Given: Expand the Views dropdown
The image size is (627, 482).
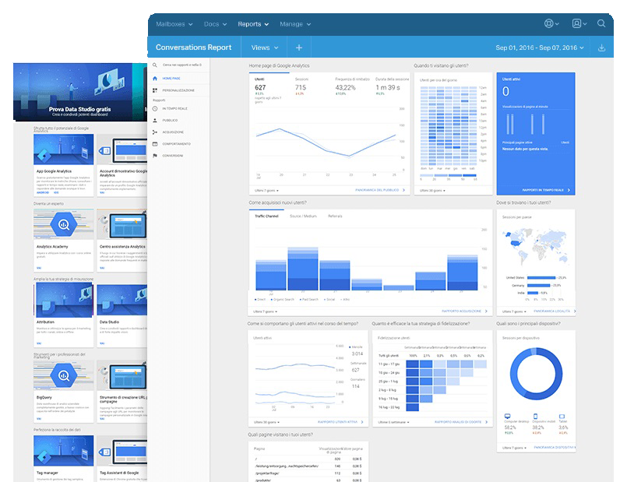Looking at the screenshot, I should [x=264, y=47].
